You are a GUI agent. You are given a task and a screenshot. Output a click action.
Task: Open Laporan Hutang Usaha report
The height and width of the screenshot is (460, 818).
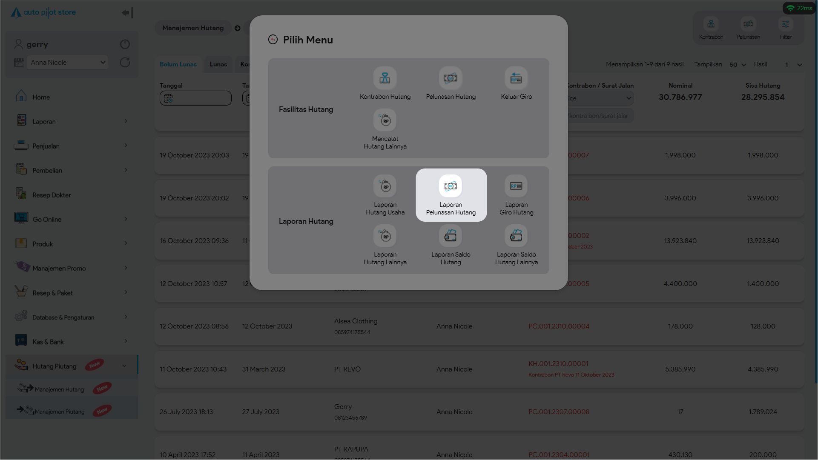[x=385, y=186]
